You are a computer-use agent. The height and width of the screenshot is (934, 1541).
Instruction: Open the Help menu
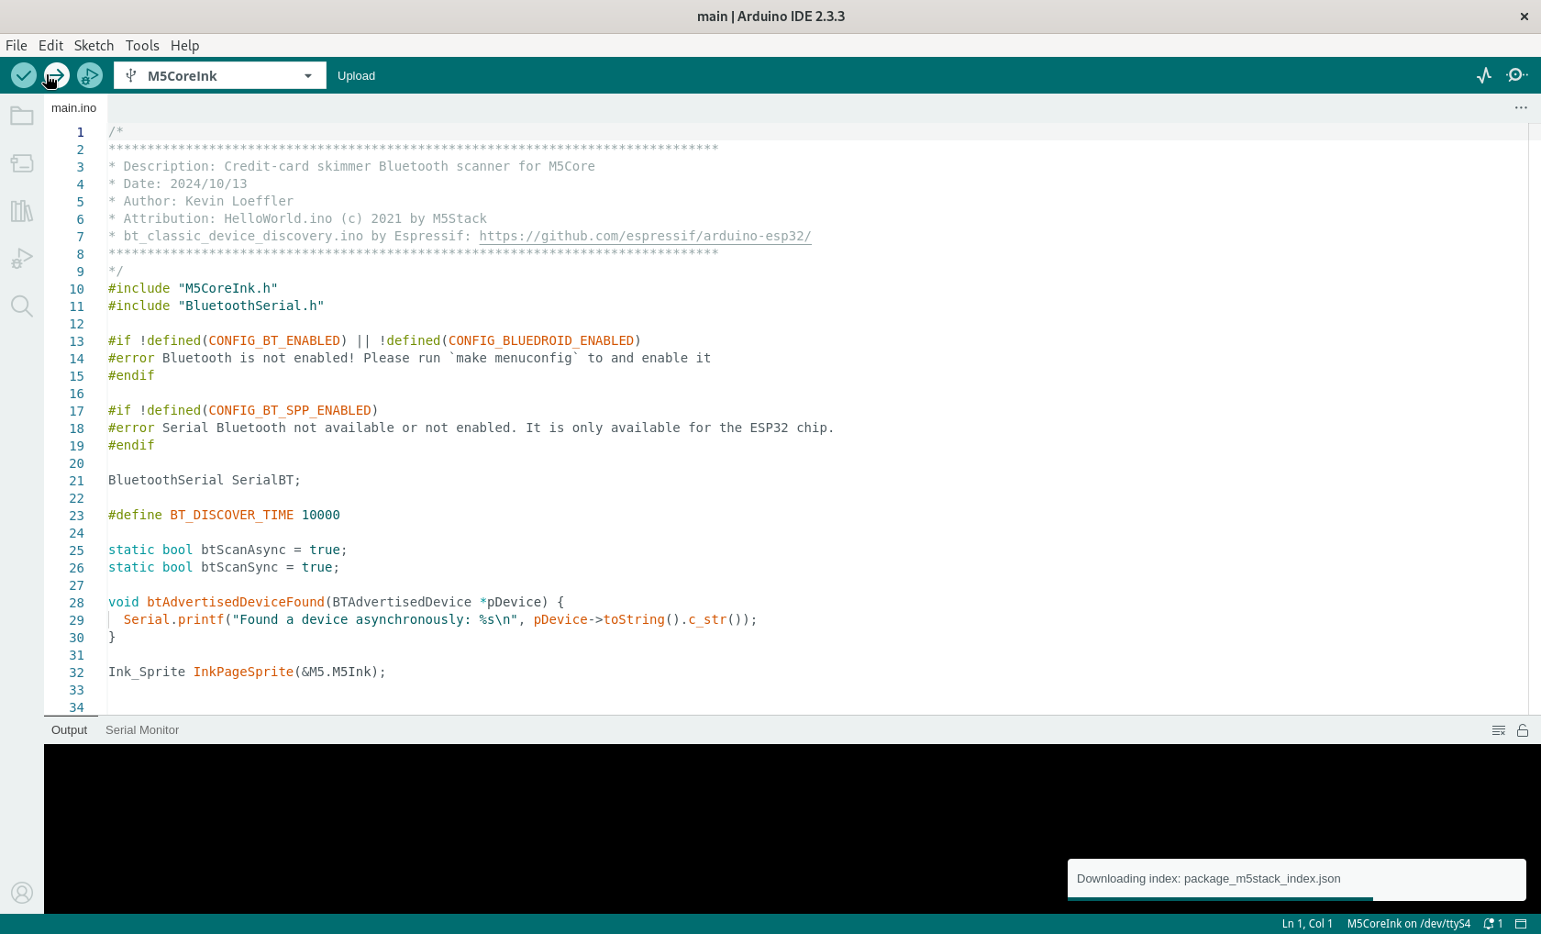click(184, 45)
